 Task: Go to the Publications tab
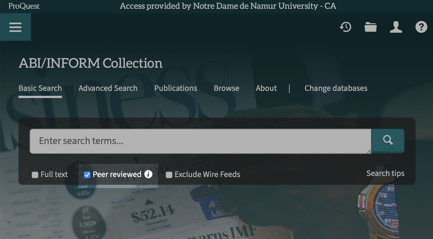point(176,88)
